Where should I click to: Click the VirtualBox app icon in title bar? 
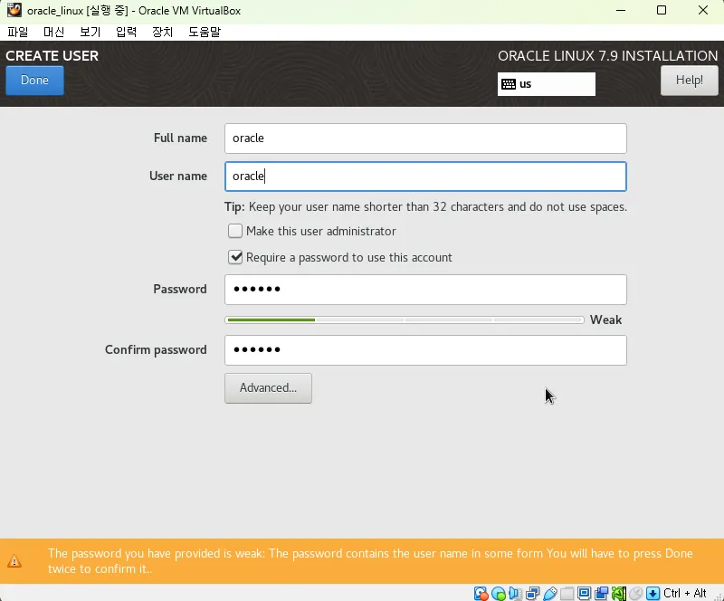[x=14, y=10]
